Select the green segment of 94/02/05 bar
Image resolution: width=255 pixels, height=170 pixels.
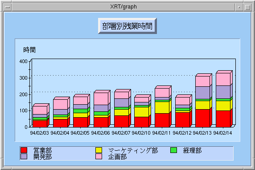point(81,111)
